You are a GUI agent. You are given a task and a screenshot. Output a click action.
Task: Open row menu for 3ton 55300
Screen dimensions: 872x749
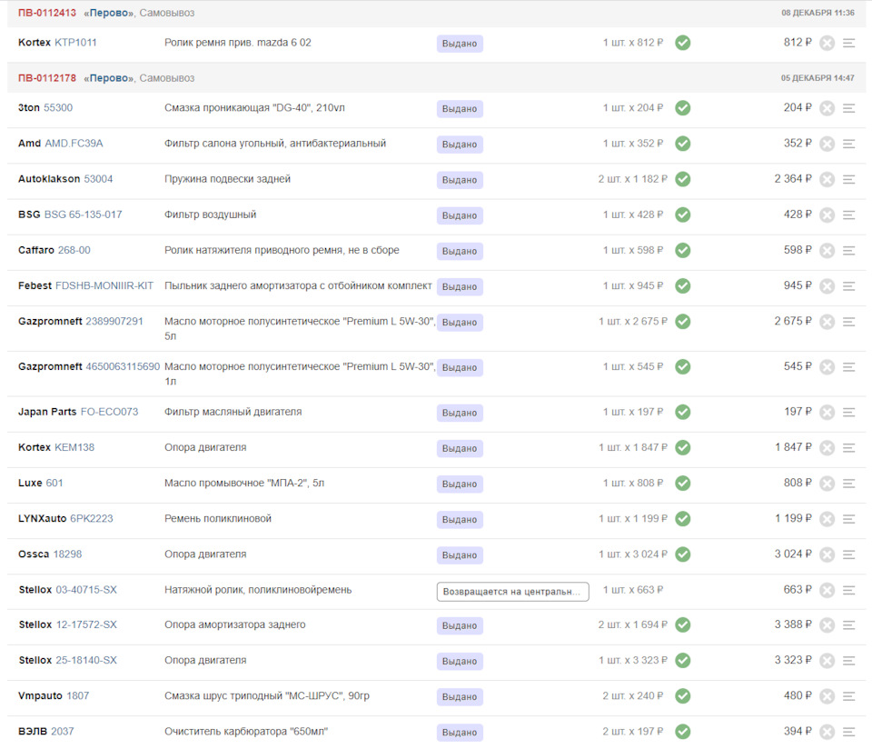tap(848, 108)
